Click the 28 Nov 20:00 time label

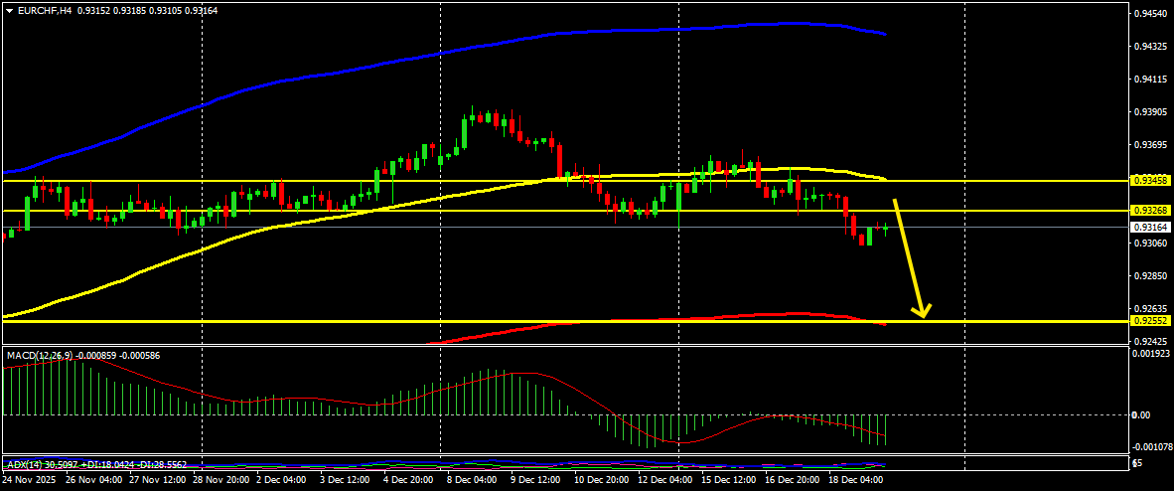tap(220, 478)
